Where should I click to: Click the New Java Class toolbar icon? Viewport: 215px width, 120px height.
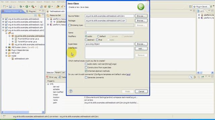49,7
